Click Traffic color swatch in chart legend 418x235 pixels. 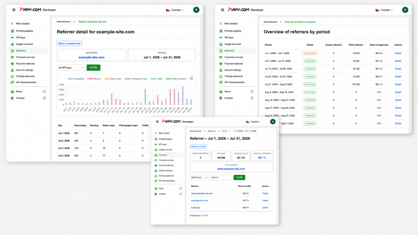pyautogui.click(x=153, y=79)
